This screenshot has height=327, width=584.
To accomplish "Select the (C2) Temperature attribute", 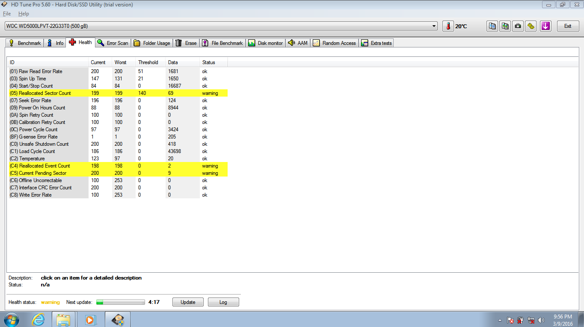I will [x=117, y=159].
